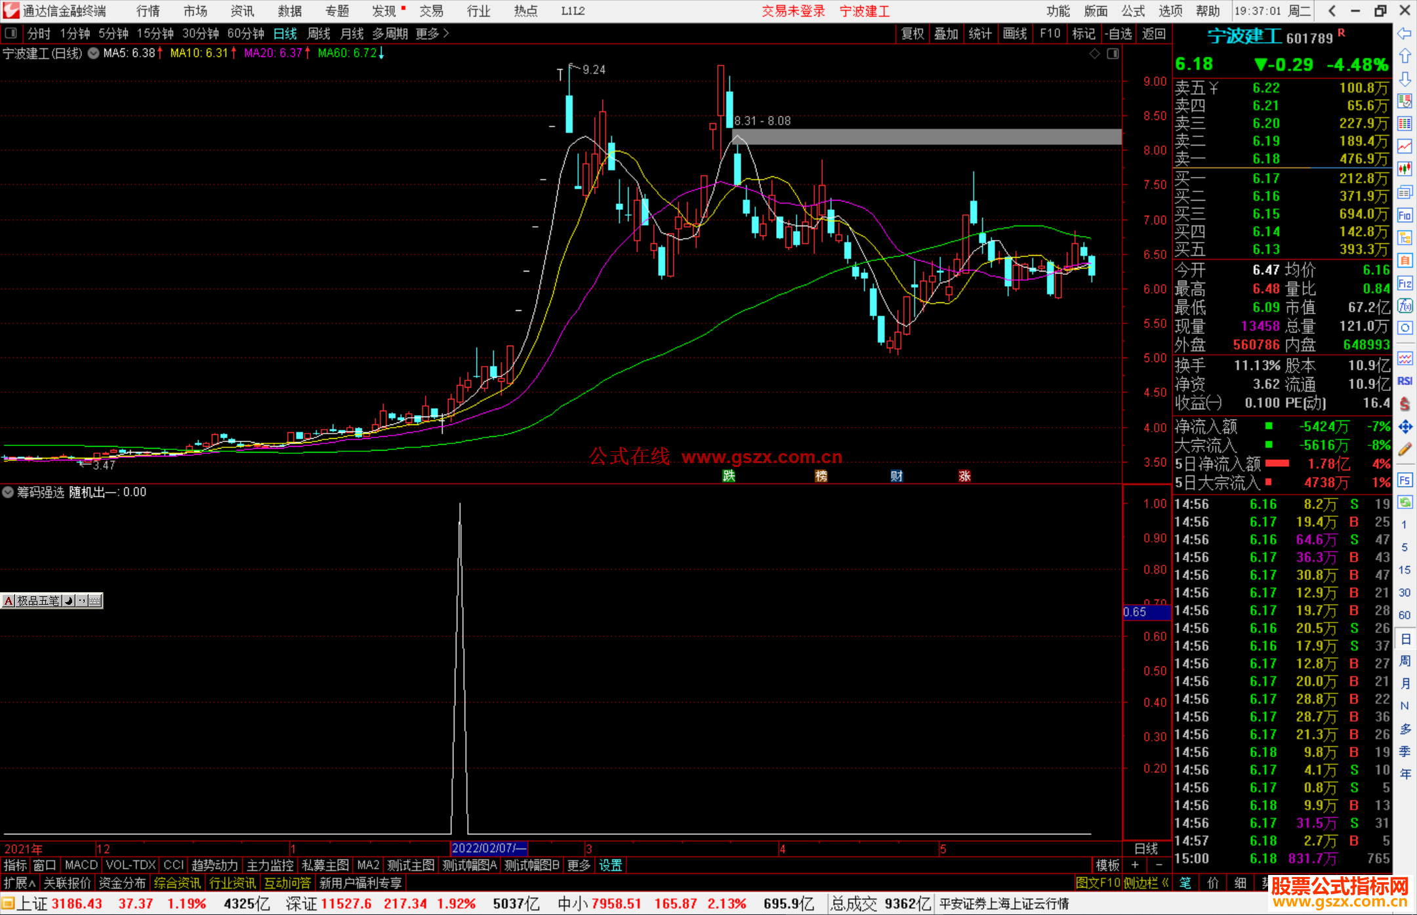The image size is (1417, 915).
Task: Expand the 更多 periods dropdown in toolbar
Action: (x=432, y=33)
